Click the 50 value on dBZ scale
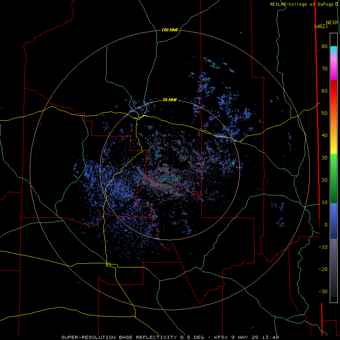Viewport: 340px width, 340px height. (325, 113)
